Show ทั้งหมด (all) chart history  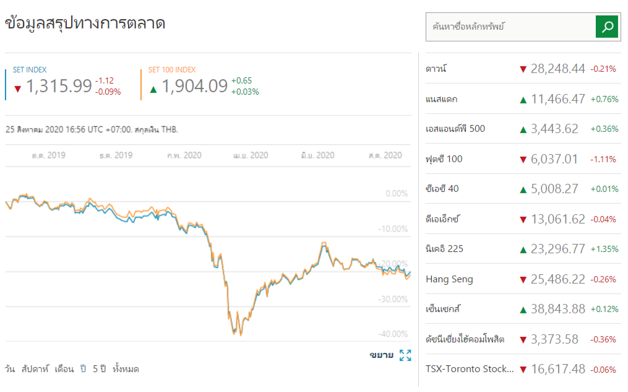tap(126, 369)
